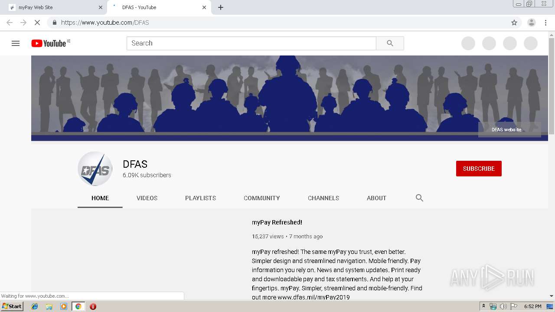Screen dimensions: 555x312
Task: Select the Chrome taskbar icon
Action: click(78, 306)
